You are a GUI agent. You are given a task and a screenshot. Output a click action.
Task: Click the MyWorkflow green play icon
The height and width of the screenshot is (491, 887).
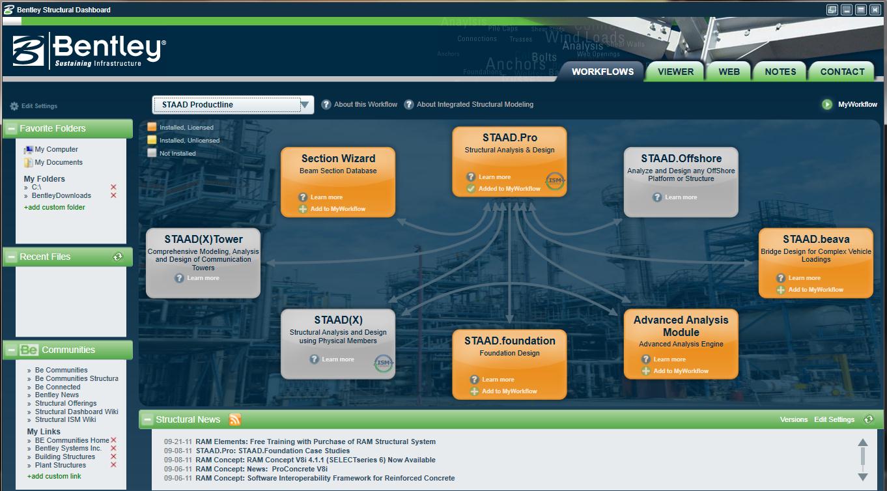coord(827,104)
